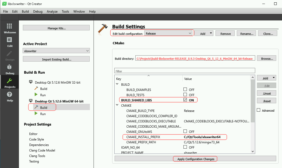Click Browse button for build directory
Image resolution: width=282 pixels, height=168 pixels.
point(266,58)
